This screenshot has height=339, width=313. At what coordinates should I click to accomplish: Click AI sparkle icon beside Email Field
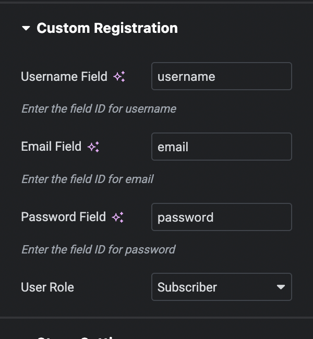[93, 147]
